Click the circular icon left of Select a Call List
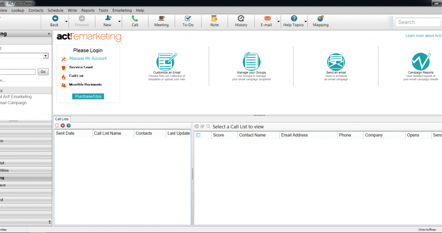The height and width of the screenshot is (233, 442). coord(197,126)
